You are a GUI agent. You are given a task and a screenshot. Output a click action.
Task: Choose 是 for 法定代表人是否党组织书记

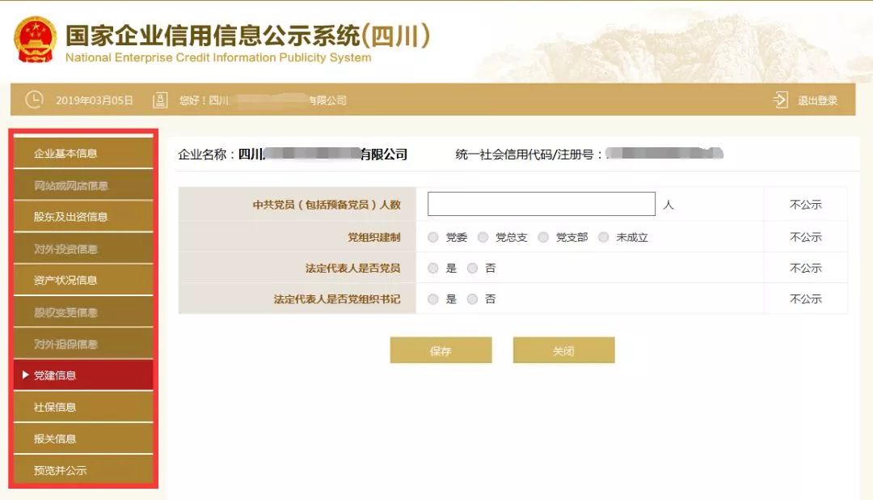pyautogui.click(x=433, y=299)
